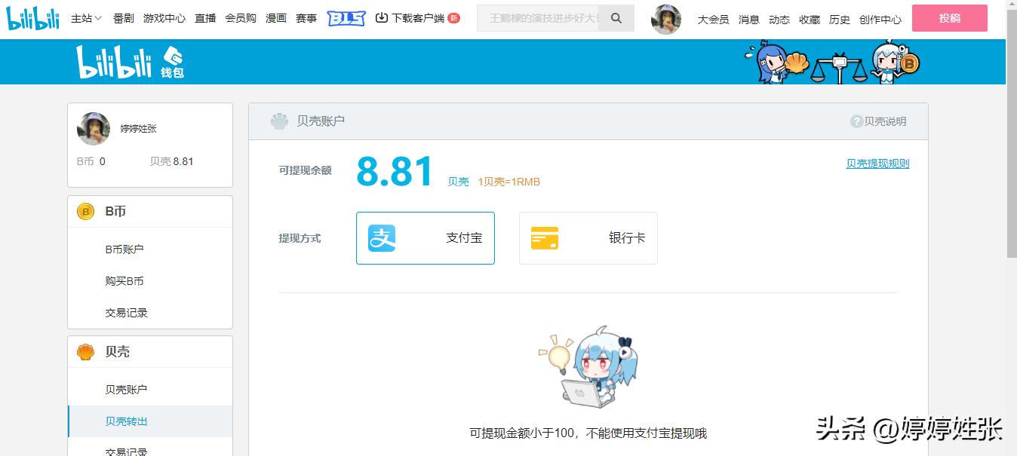Select 支付宝 withdrawal method
1017x456 pixels.
pos(426,238)
